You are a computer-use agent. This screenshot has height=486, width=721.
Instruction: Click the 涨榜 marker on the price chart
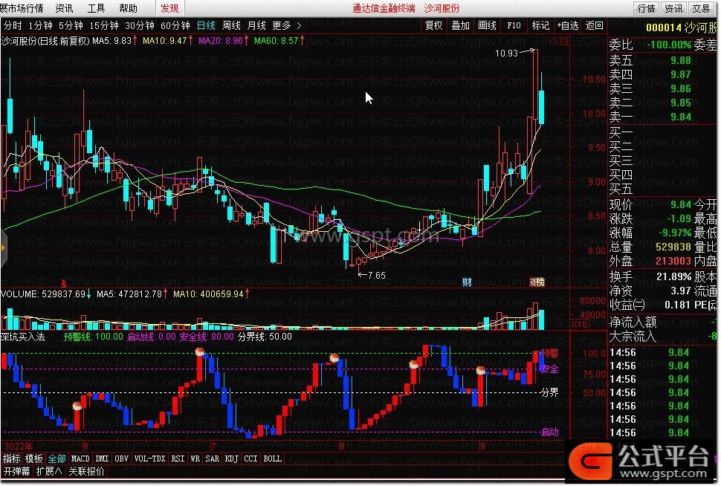click(x=537, y=282)
